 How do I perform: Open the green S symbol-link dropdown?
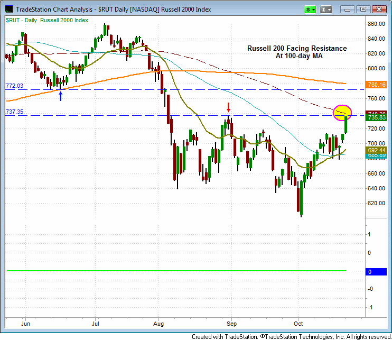click(x=310, y=10)
